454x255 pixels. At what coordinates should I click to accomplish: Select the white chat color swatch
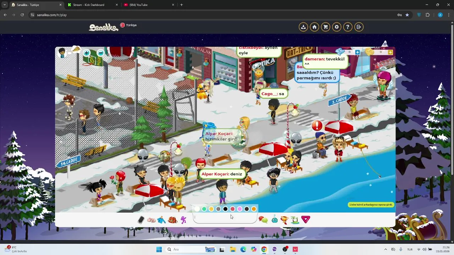coord(197,209)
